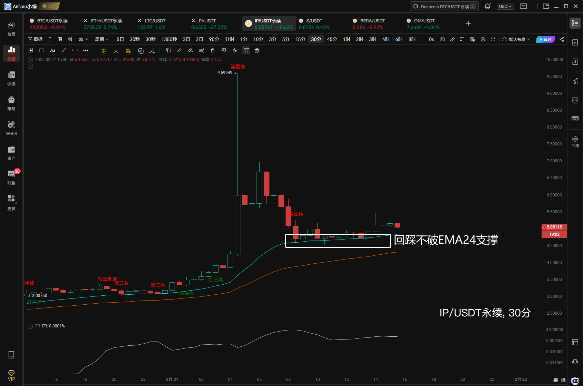The image size is (583, 386).
Task: Select the 1时 timeframe
Action: pos(347,39)
